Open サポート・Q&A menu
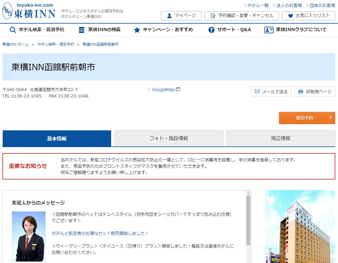338x263 pixels. point(230,30)
